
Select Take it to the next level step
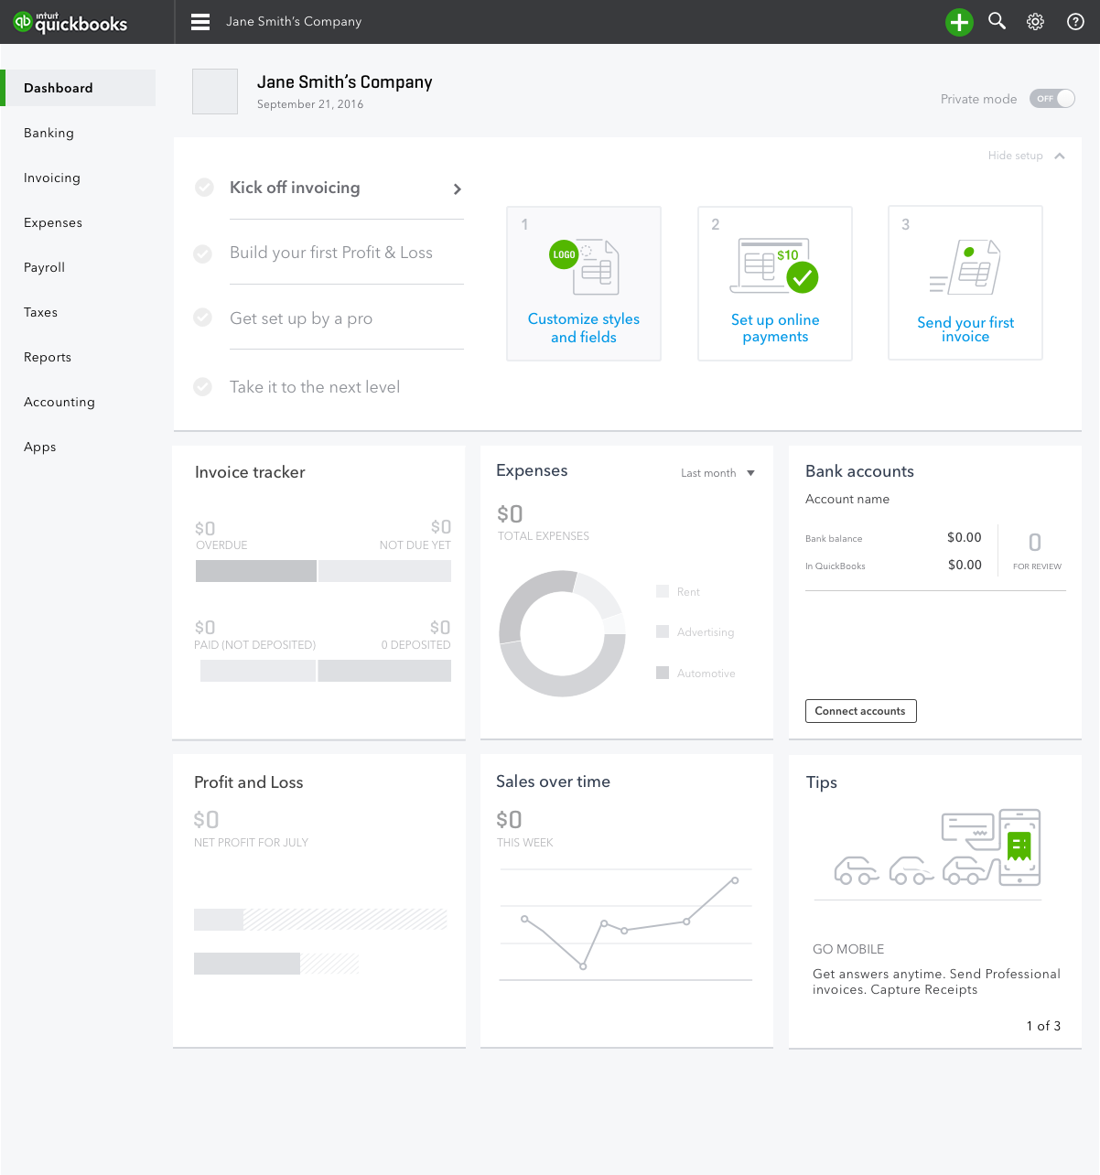pos(315,387)
